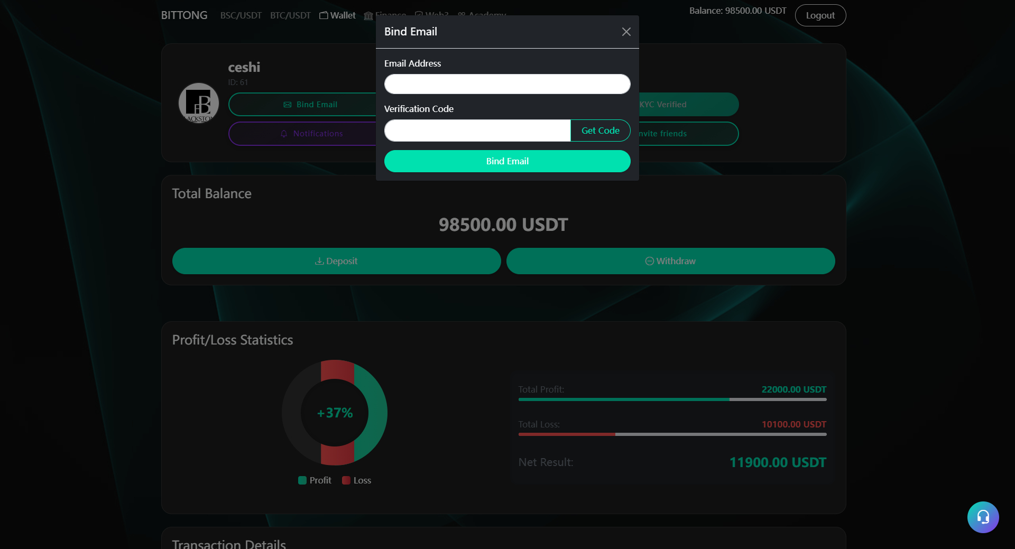Click the BITTONG logo
Screen dimensions: 1015x549
[184, 15]
